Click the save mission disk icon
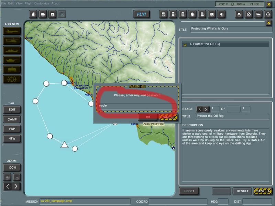The image size is (275, 206). point(52,14)
